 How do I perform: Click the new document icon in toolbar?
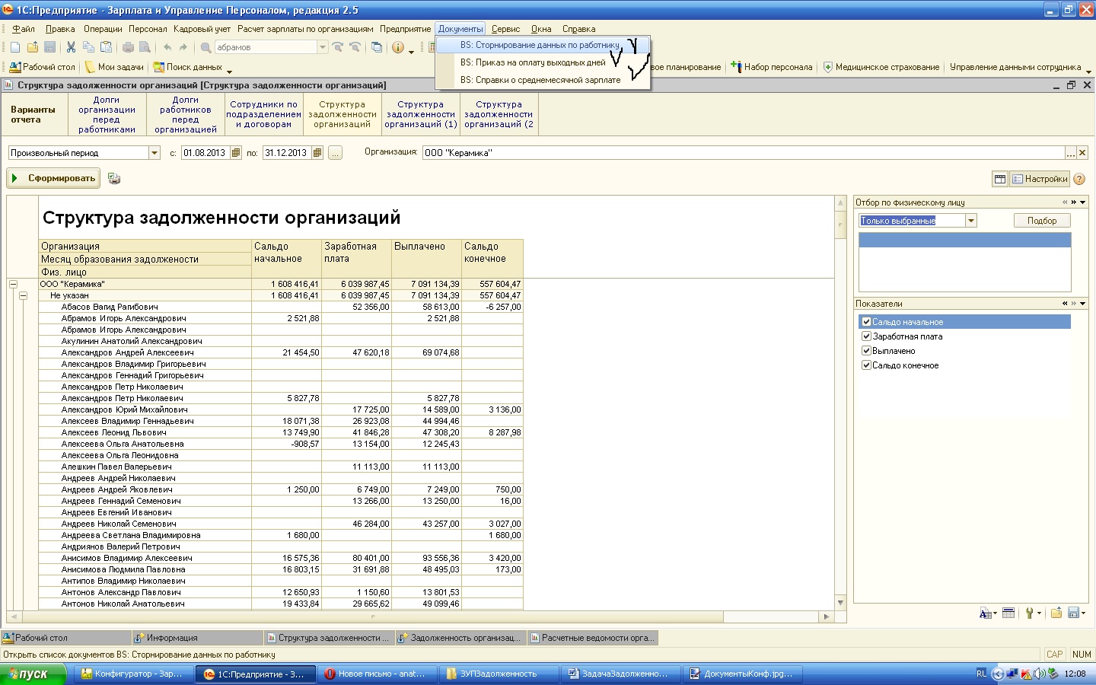pyautogui.click(x=15, y=47)
